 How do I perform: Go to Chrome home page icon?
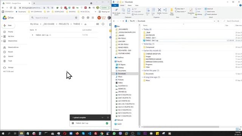tap(15, 8)
